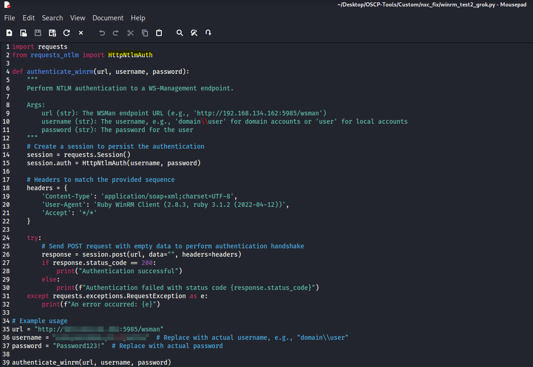Open the Help menu

pos(138,18)
